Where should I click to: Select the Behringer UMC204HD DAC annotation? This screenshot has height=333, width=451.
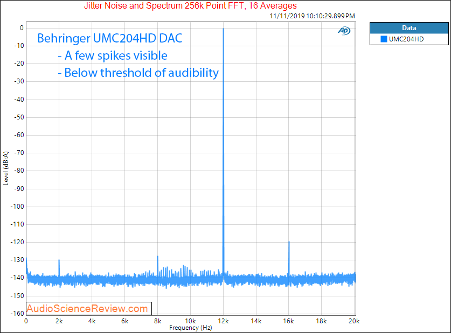110,38
